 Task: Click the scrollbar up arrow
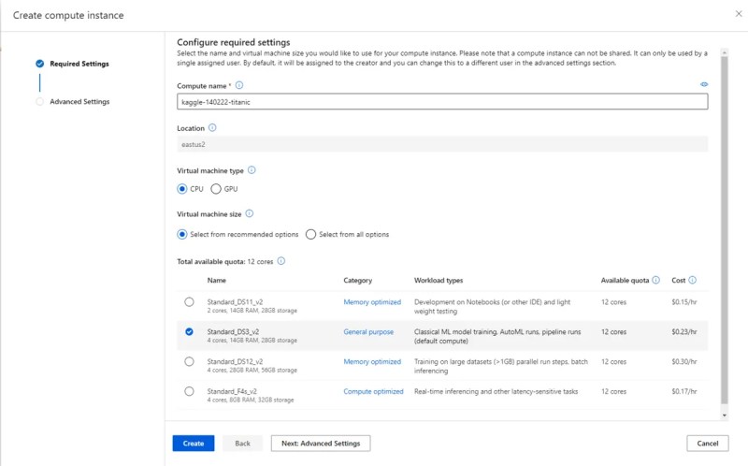pos(724,52)
